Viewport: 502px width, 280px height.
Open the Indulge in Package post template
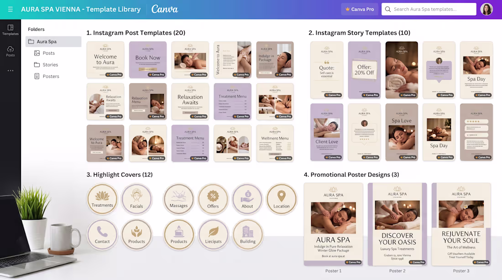(x=275, y=60)
